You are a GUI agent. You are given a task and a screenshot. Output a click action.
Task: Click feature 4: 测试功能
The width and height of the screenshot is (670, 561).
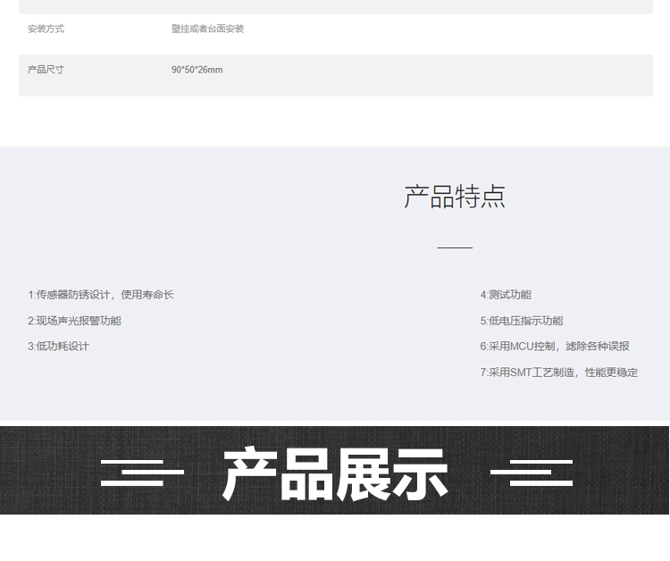click(506, 295)
